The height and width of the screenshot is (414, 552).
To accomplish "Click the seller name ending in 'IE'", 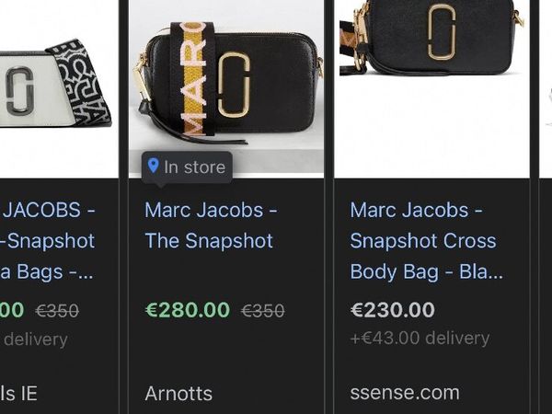I will (18, 393).
